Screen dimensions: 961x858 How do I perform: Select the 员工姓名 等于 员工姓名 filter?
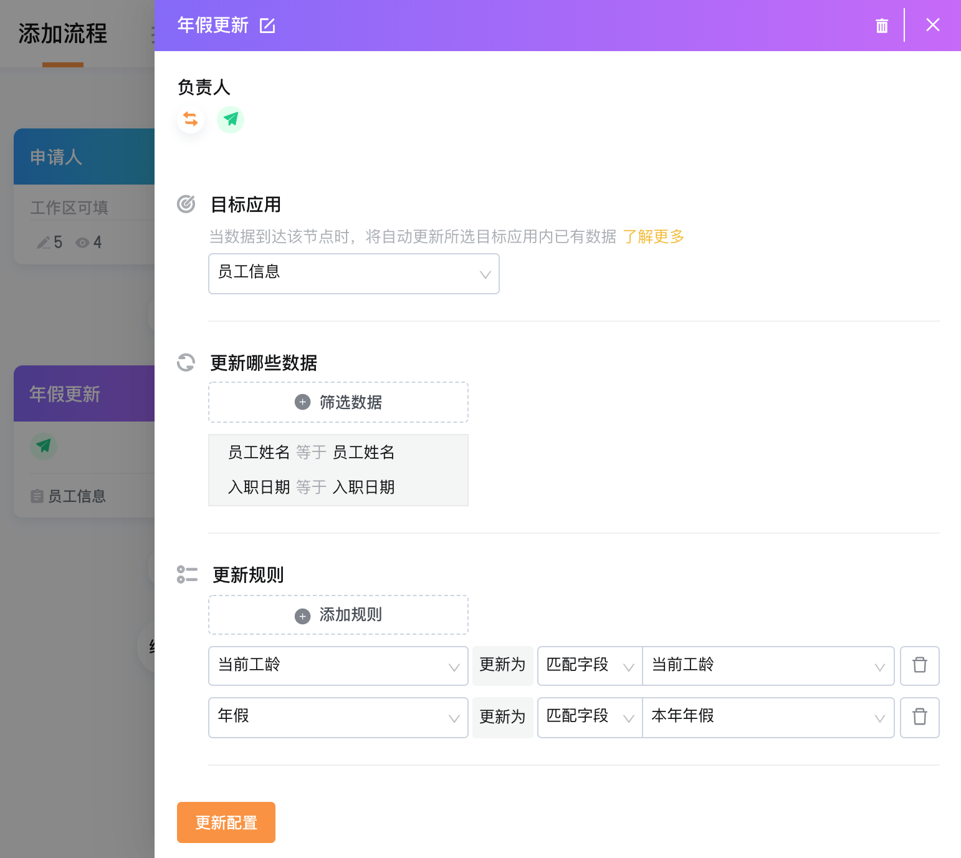click(311, 452)
